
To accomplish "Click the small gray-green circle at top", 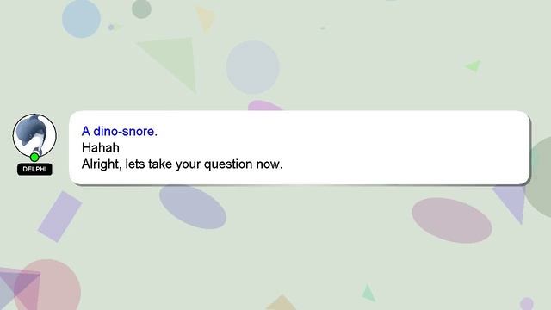I will click(x=141, y=9).
